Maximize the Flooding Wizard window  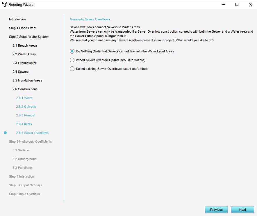(x=237, y=4)
